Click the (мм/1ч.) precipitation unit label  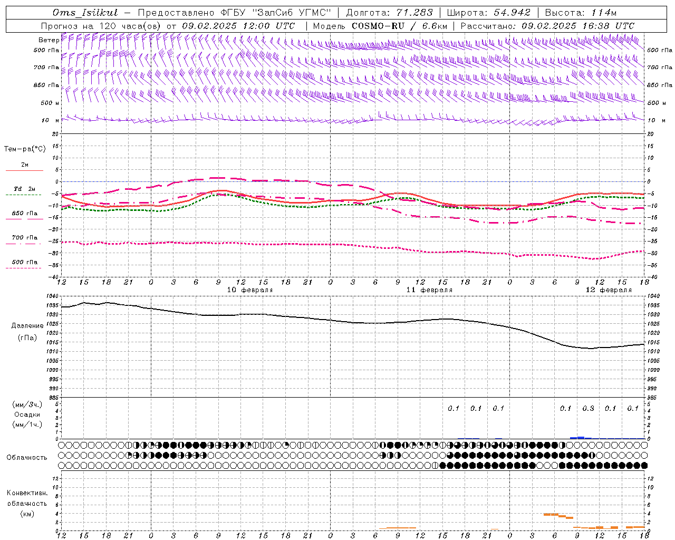27,425
